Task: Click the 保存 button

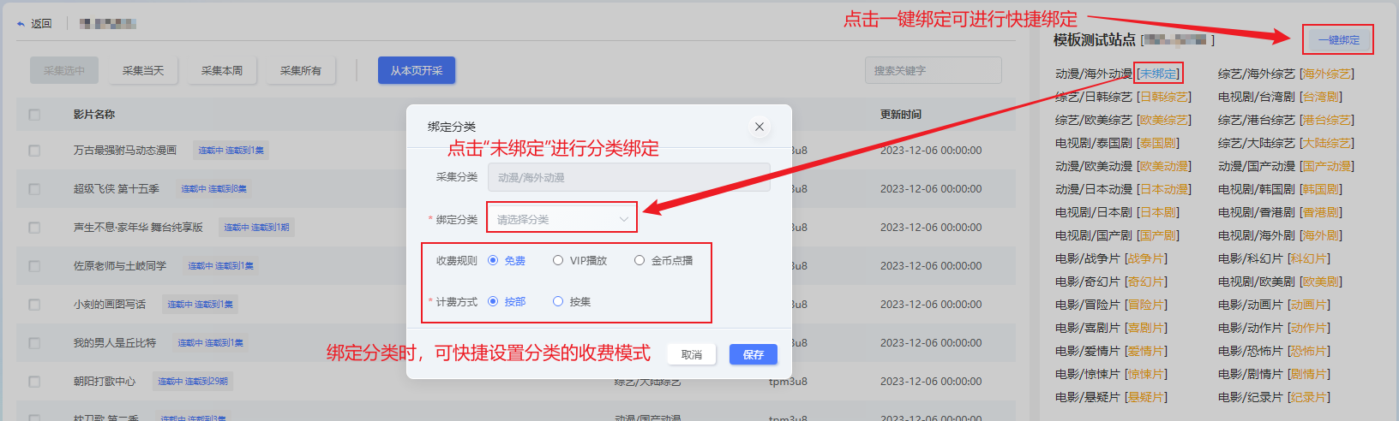Action: [753, 354]
